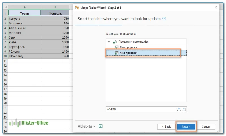Click the Продажи - пример.xlsx workbook icon

tap(115, 42)
